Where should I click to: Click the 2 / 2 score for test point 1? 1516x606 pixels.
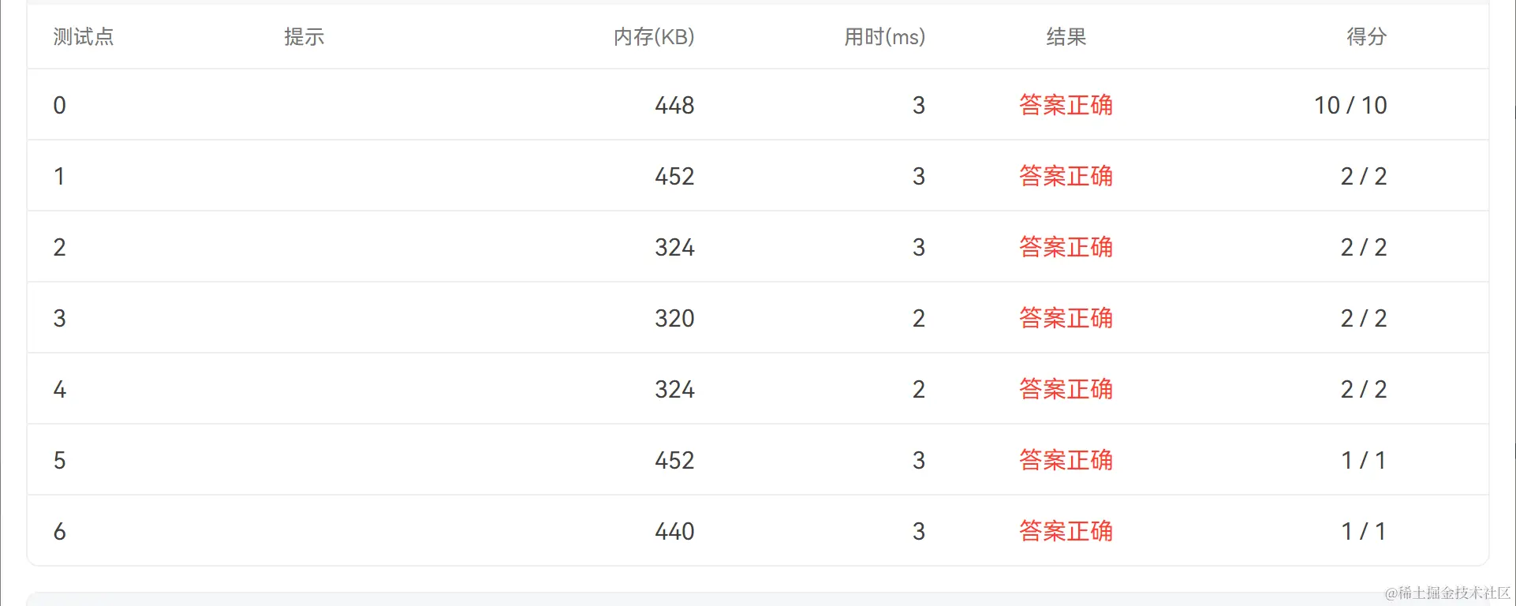(x=1363, y=176)
